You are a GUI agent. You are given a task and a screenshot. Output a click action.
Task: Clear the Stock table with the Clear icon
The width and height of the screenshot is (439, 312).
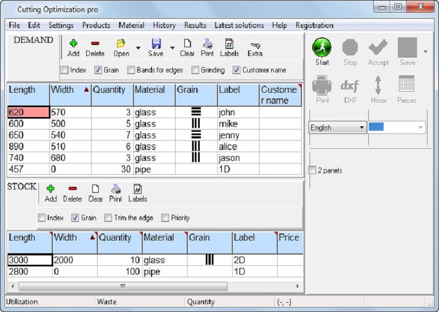tap(95, 188)
